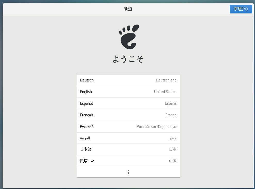Click the 前进(N) next button
The image size is (255, 189).
[x=241, y=9]
